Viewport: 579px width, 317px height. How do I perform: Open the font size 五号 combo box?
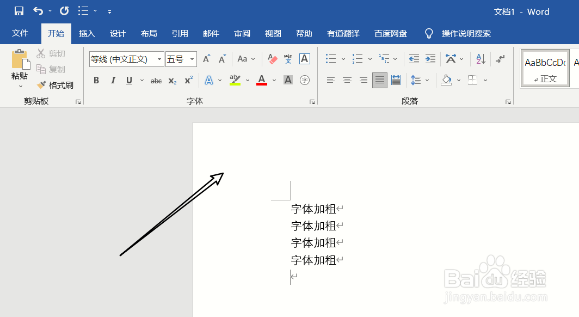181,59
